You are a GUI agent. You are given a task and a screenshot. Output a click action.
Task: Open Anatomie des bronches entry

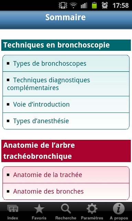click(66, 191)
